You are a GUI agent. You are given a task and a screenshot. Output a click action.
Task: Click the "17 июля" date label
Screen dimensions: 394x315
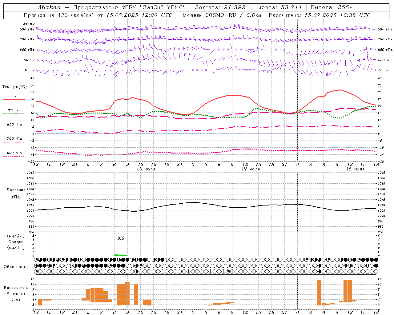[x=251, y=169]
